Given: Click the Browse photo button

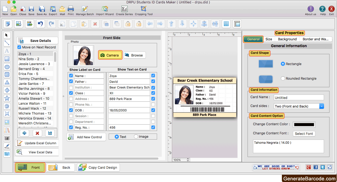Looking at the screenshot, I should coord(134,55).
